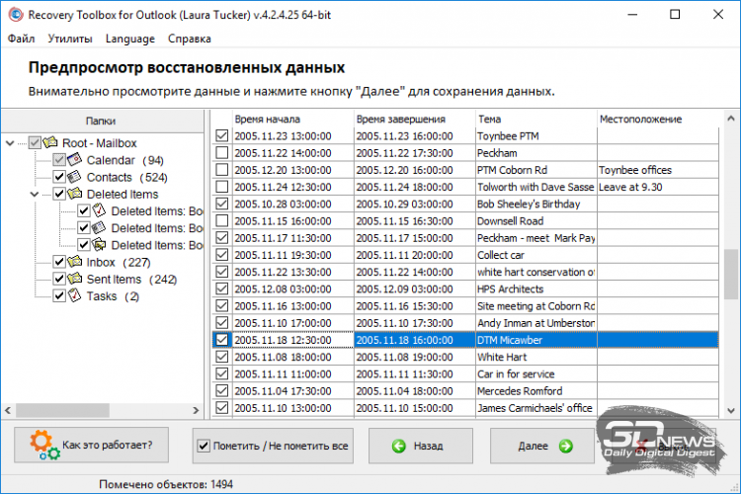Check the Downsell Road row checkbox

click(221, 220)
